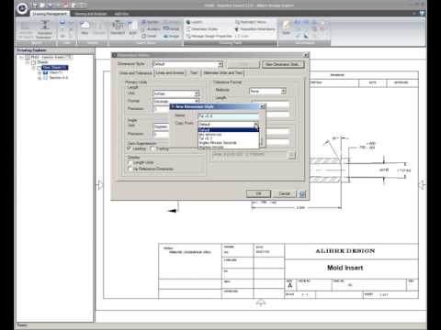
Task: Open the Alibre application orb menu
Action: click(x=22, y=8)
